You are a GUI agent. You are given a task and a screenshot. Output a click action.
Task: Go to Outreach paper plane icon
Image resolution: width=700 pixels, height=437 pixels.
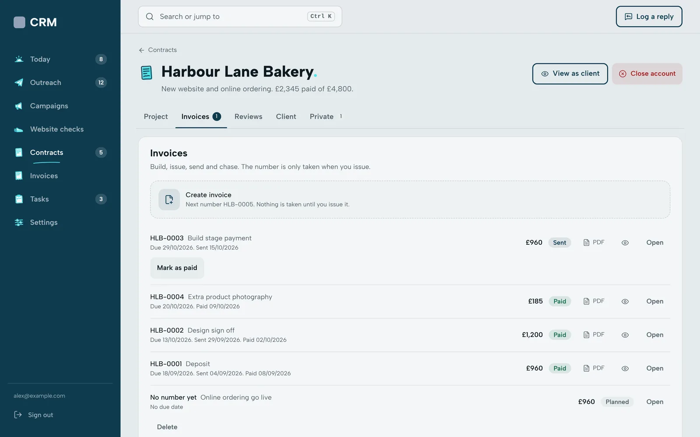(19, 83)
